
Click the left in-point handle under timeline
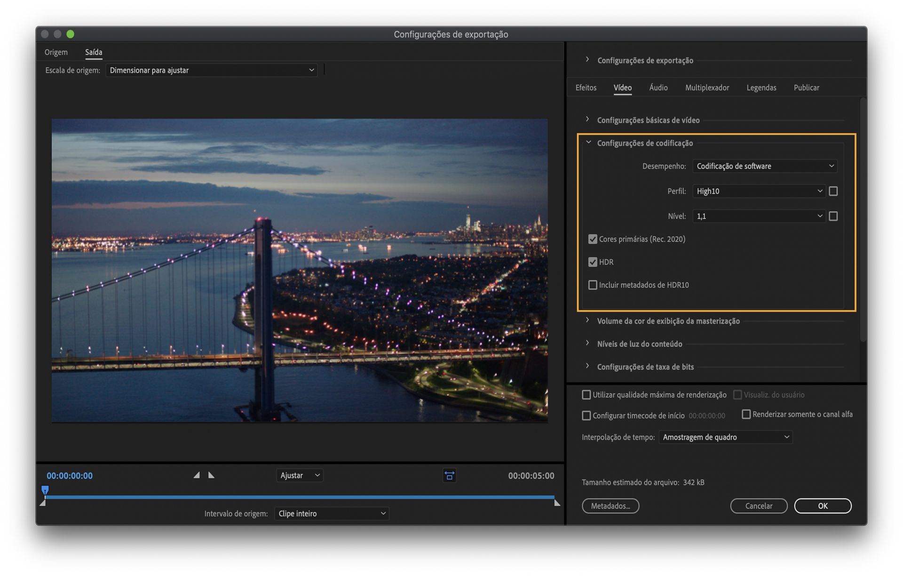43,503
